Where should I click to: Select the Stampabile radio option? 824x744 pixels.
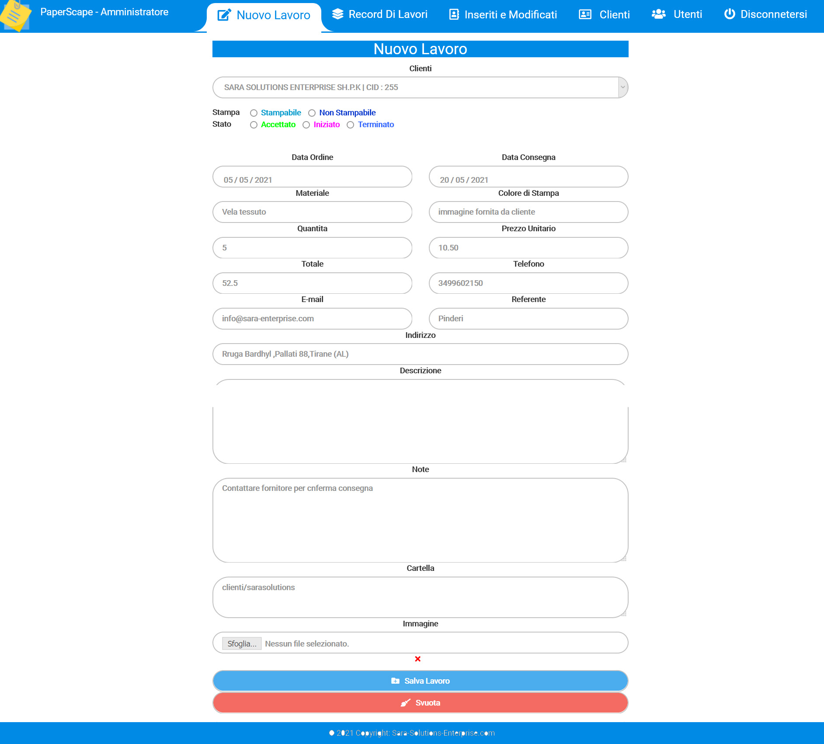click(x=254, y=113)
